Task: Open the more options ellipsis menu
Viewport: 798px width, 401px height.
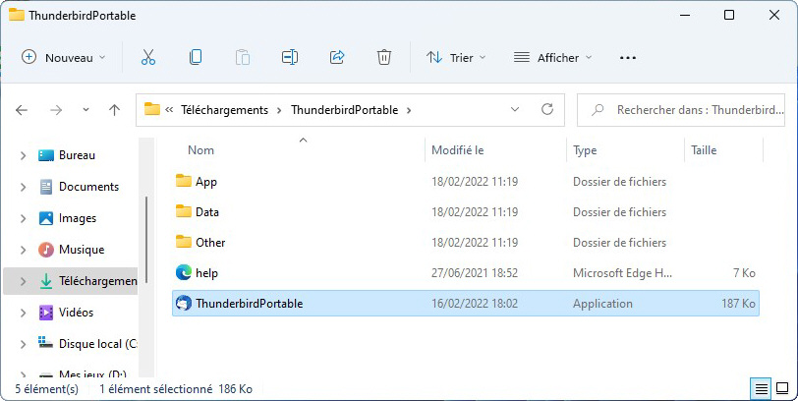Action: (x=628, y=57)
